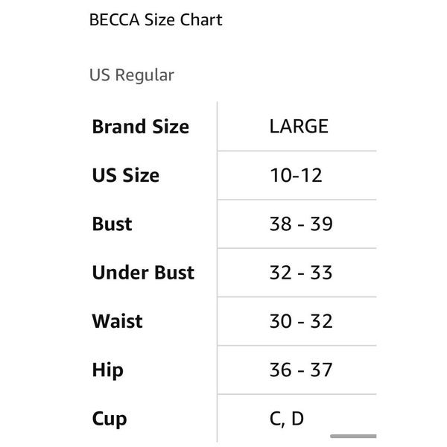Viewport: 447px width, 447px height.
Task: Select the 38 - 39 bust value
Action: point(301,223)
